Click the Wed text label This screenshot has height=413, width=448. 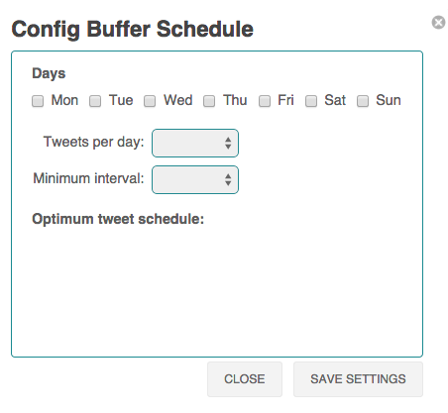click(x=178, y=100)
